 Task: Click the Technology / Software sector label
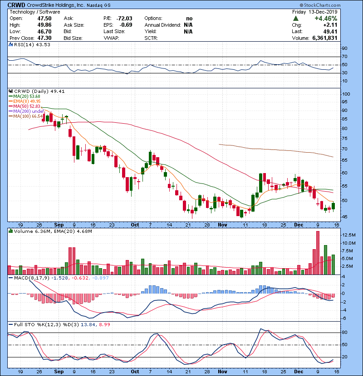coord(35,12)
